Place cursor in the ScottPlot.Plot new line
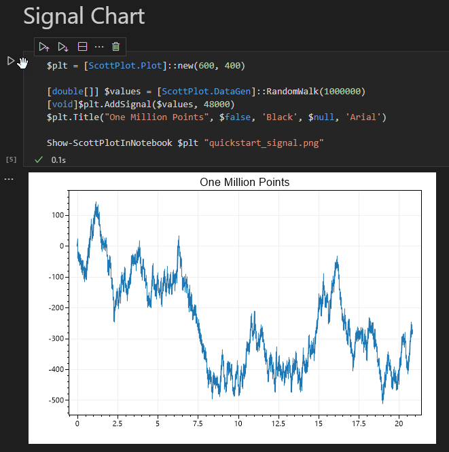 click(x=146, y=66)
